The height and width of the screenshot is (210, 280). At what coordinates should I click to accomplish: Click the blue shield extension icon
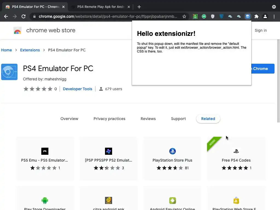[x=221, y=16]
